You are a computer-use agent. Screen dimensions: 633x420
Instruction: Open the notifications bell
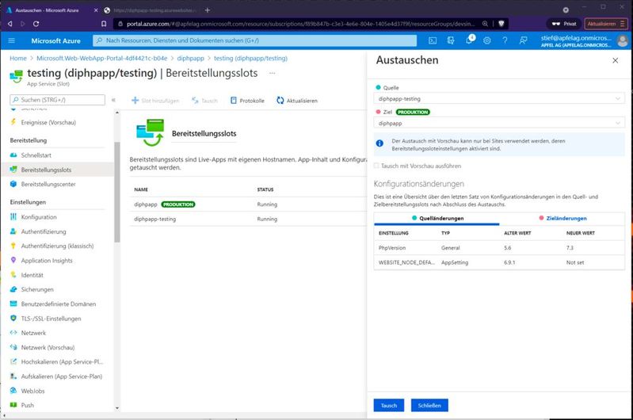pyautogui.click(x=469, y=40)
